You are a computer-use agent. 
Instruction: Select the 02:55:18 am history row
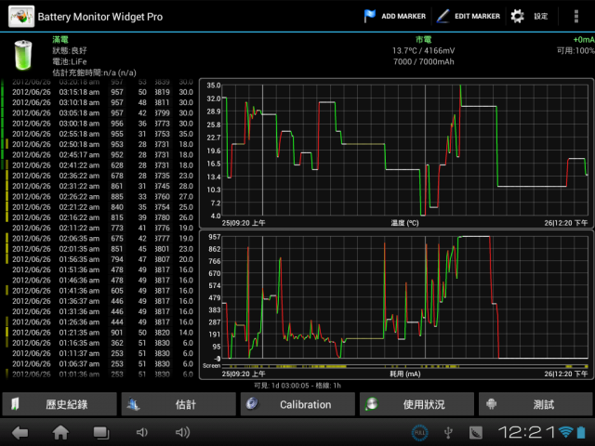pyautogui.click(x=100, y=134)
